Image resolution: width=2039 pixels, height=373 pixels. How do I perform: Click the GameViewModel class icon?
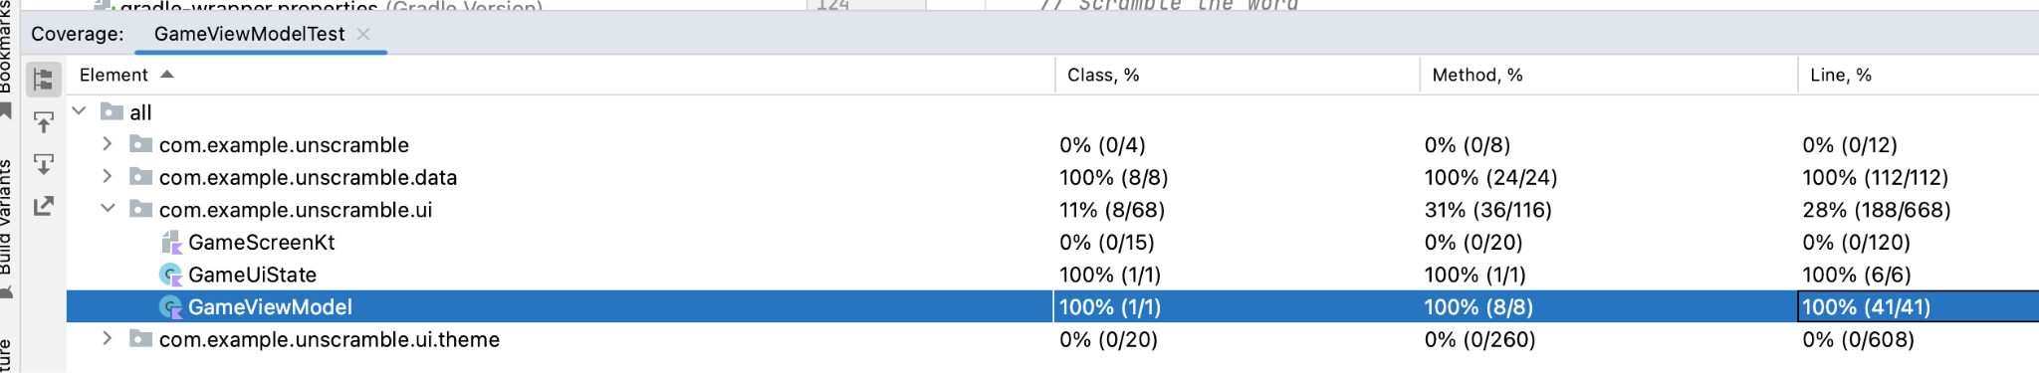171,307
